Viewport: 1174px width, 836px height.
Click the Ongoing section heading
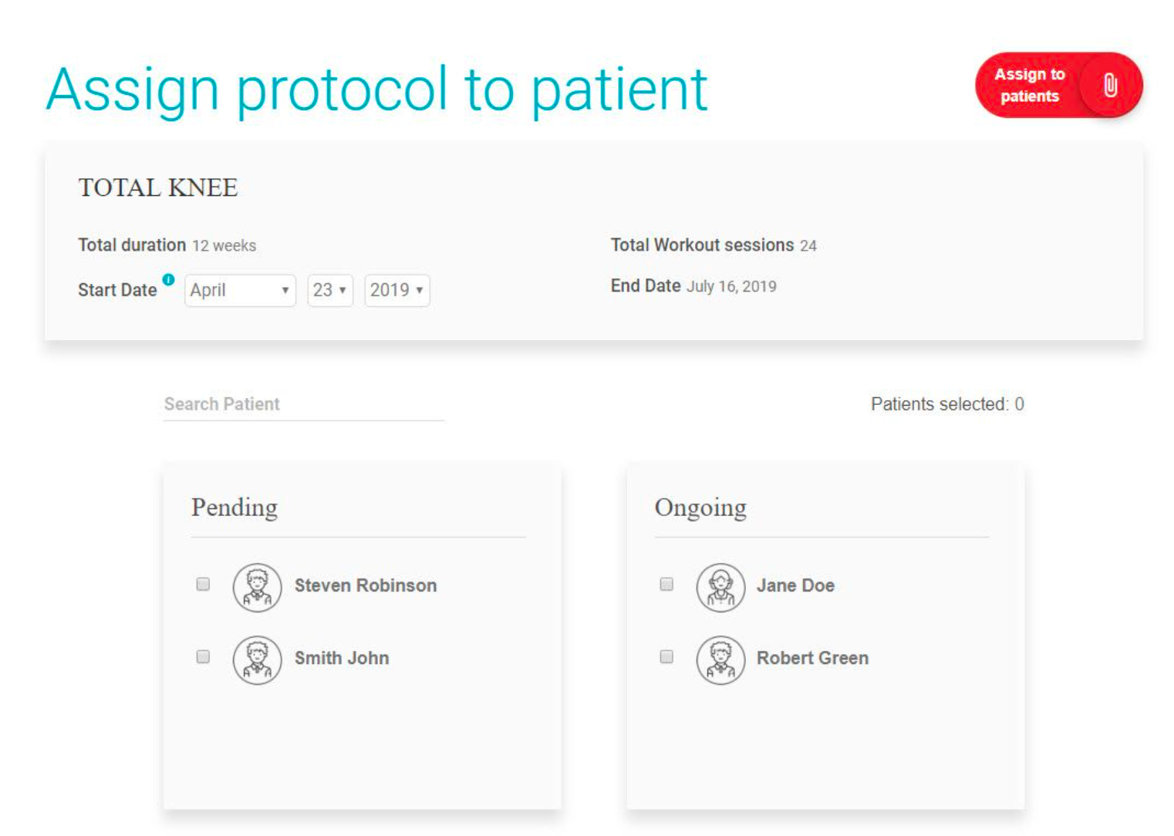click(700, 507)
